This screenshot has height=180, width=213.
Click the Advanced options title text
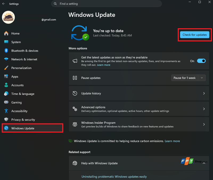93,107
